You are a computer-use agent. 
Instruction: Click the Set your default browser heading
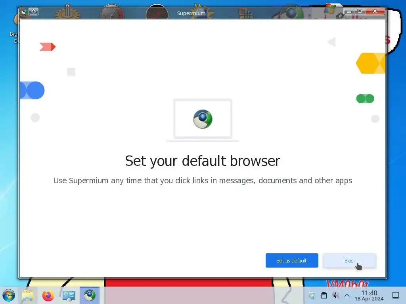pyautogui.click(x=203, y=161)
